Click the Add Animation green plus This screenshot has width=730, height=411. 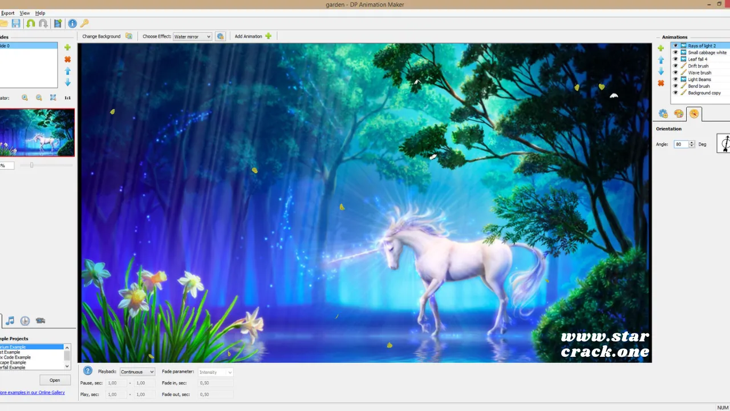[x=269, y=36]
